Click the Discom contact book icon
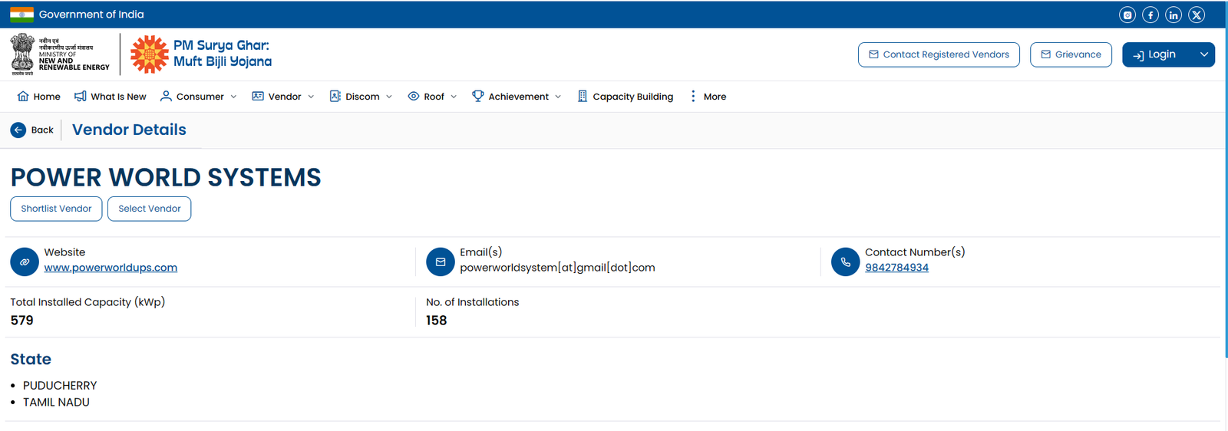 (335, 96)
